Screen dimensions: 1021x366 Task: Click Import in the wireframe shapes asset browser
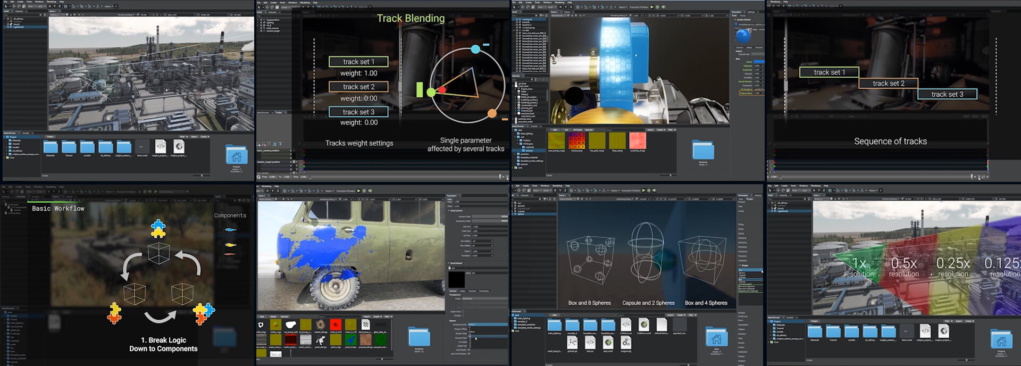[x=670, y=315]
